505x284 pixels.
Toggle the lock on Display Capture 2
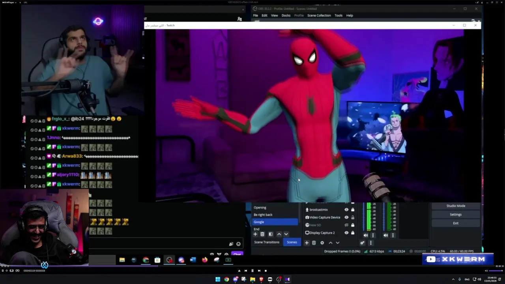353,233
